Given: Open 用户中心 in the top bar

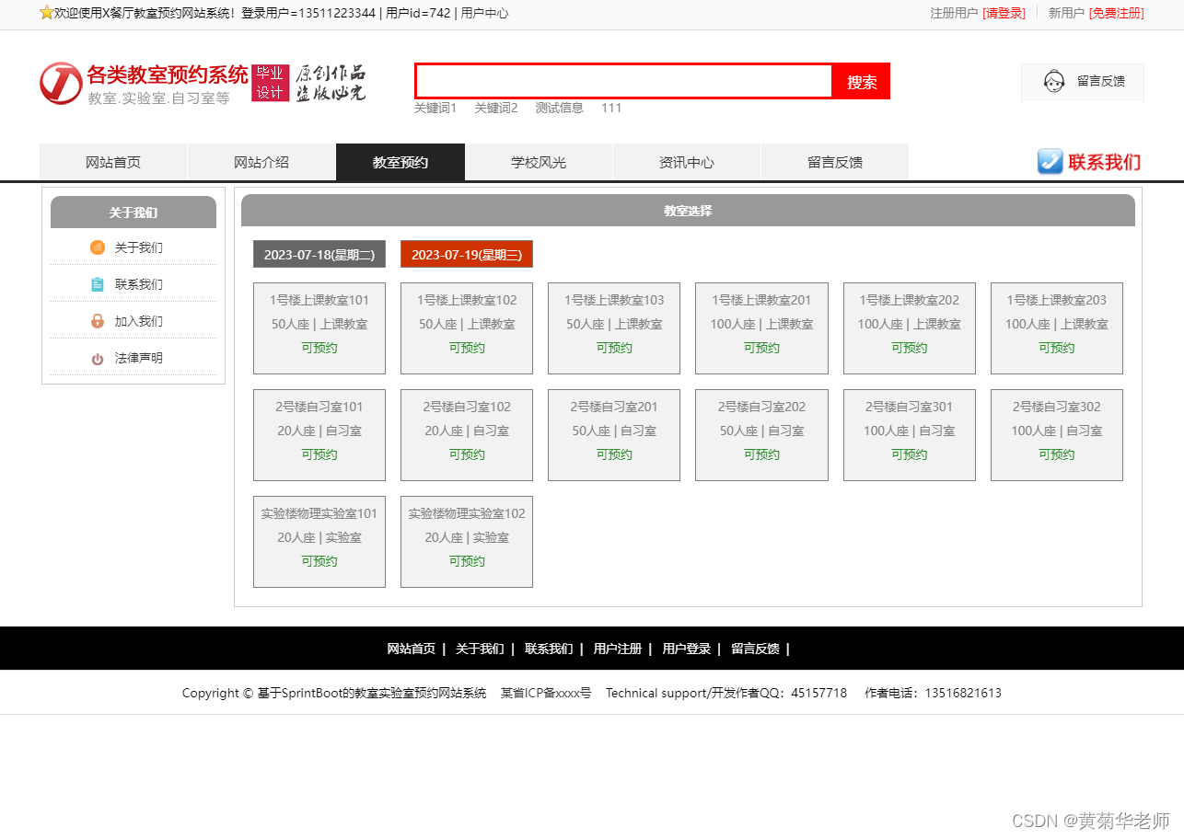Looking at the screenshot, I should [x=484, y=13].
